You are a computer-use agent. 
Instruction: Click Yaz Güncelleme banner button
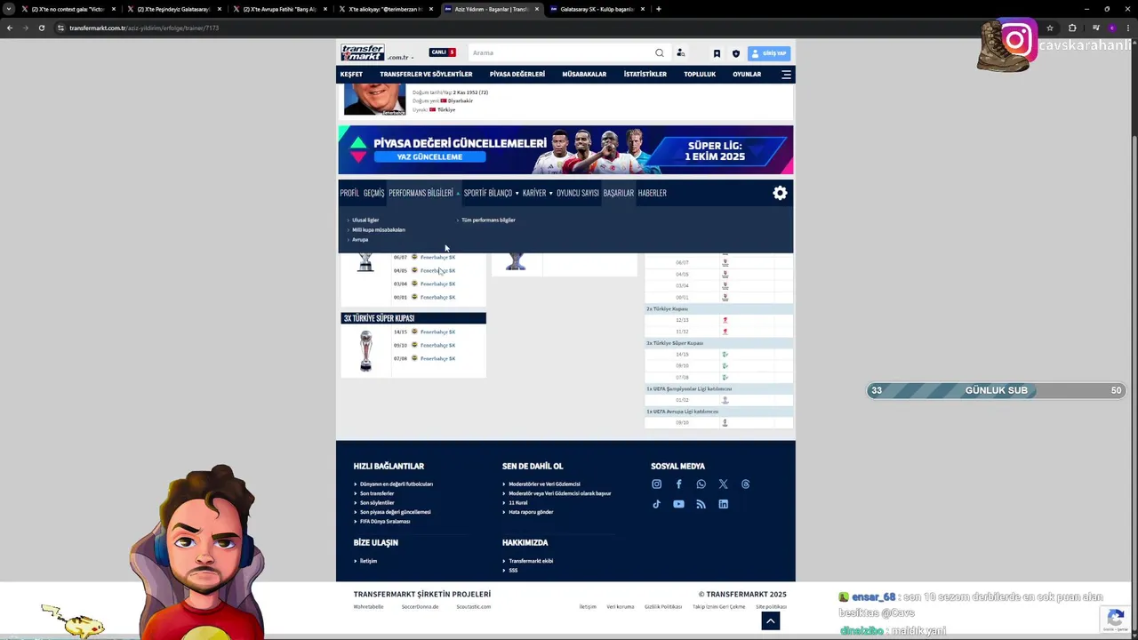[x=429, y=157]
